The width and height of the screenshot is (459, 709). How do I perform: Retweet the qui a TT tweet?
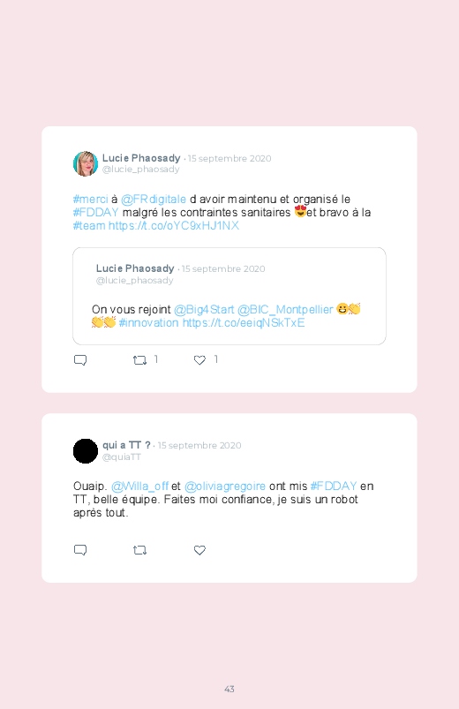pos(139,550)
